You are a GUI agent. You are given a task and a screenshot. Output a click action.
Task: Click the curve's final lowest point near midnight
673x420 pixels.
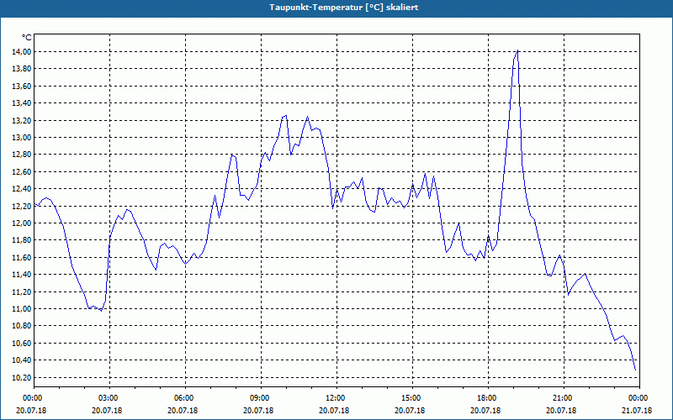coord(635,370)
